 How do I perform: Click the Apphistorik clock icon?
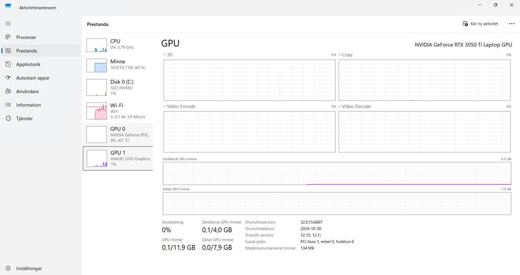pos(8,64)
